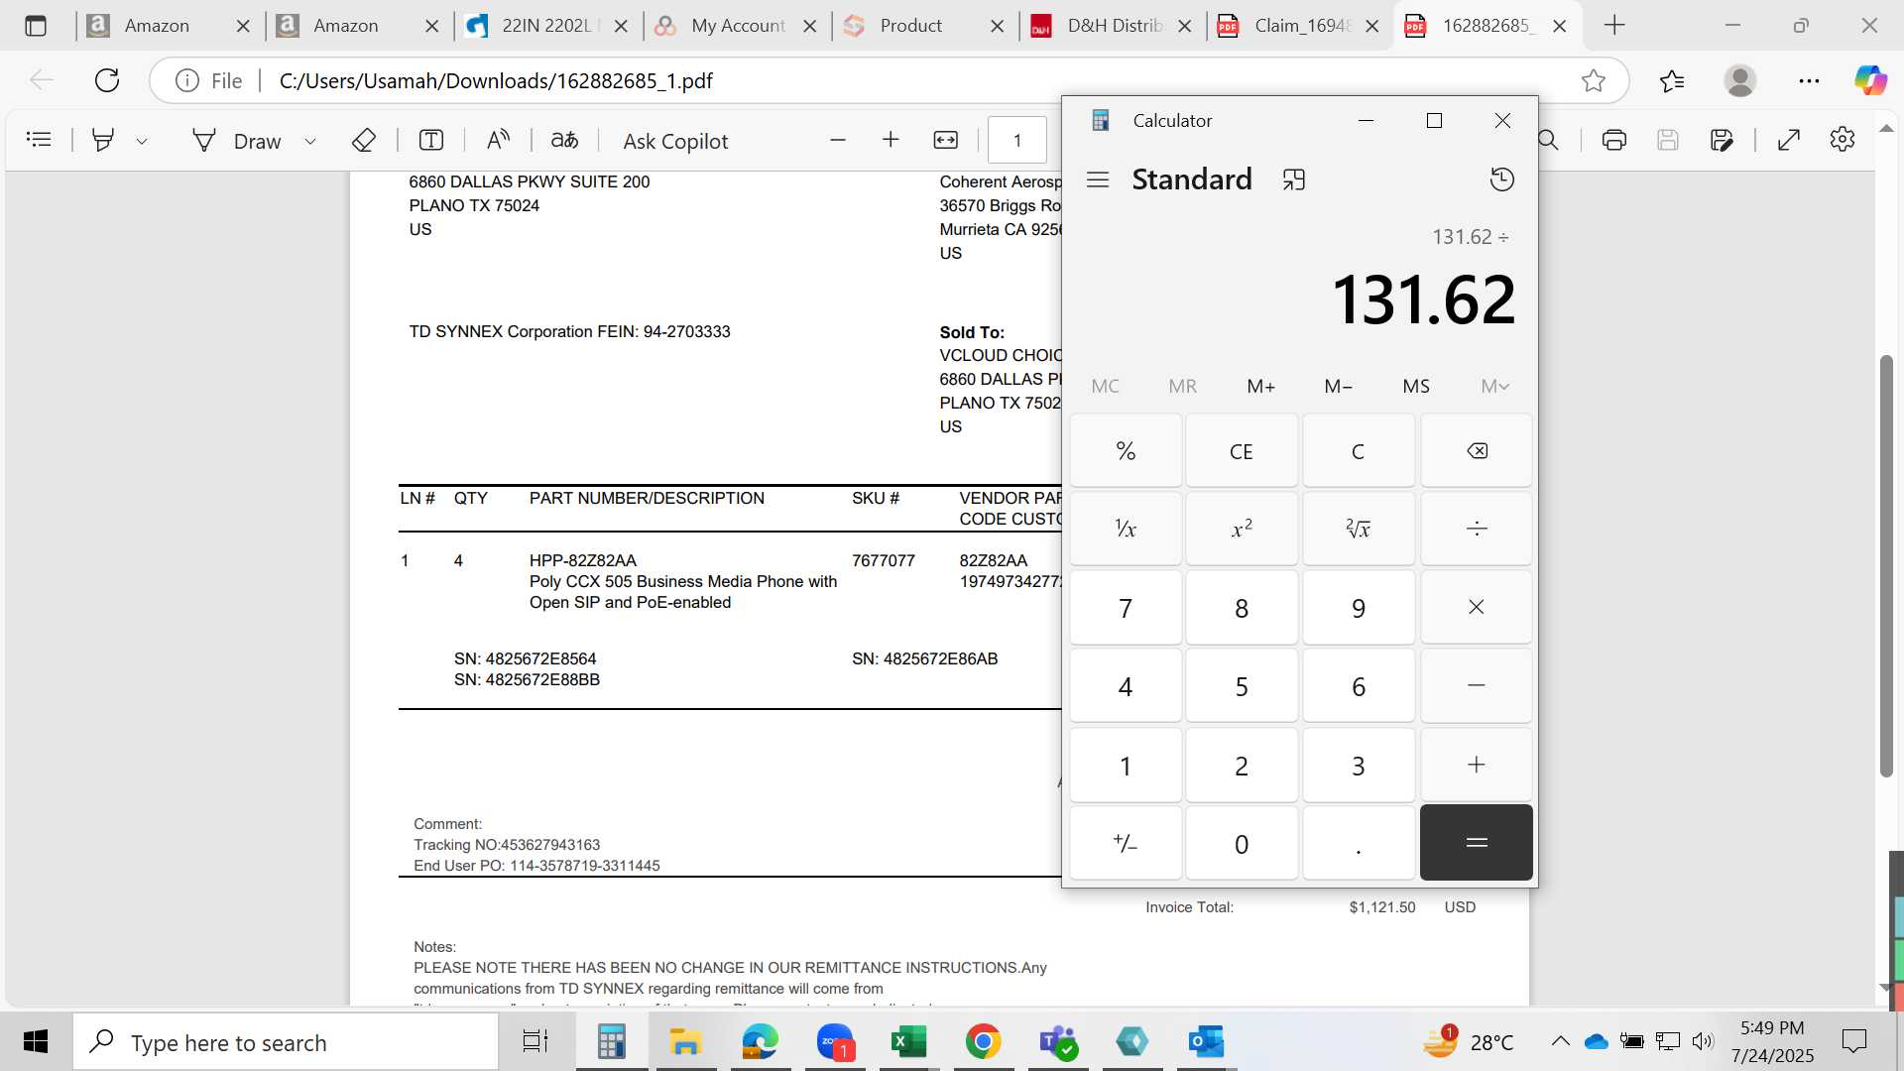The height and width of the screenshot is (1071, 1904).
Task: Show hidden system tray icons
Action: [1560, 1041]
